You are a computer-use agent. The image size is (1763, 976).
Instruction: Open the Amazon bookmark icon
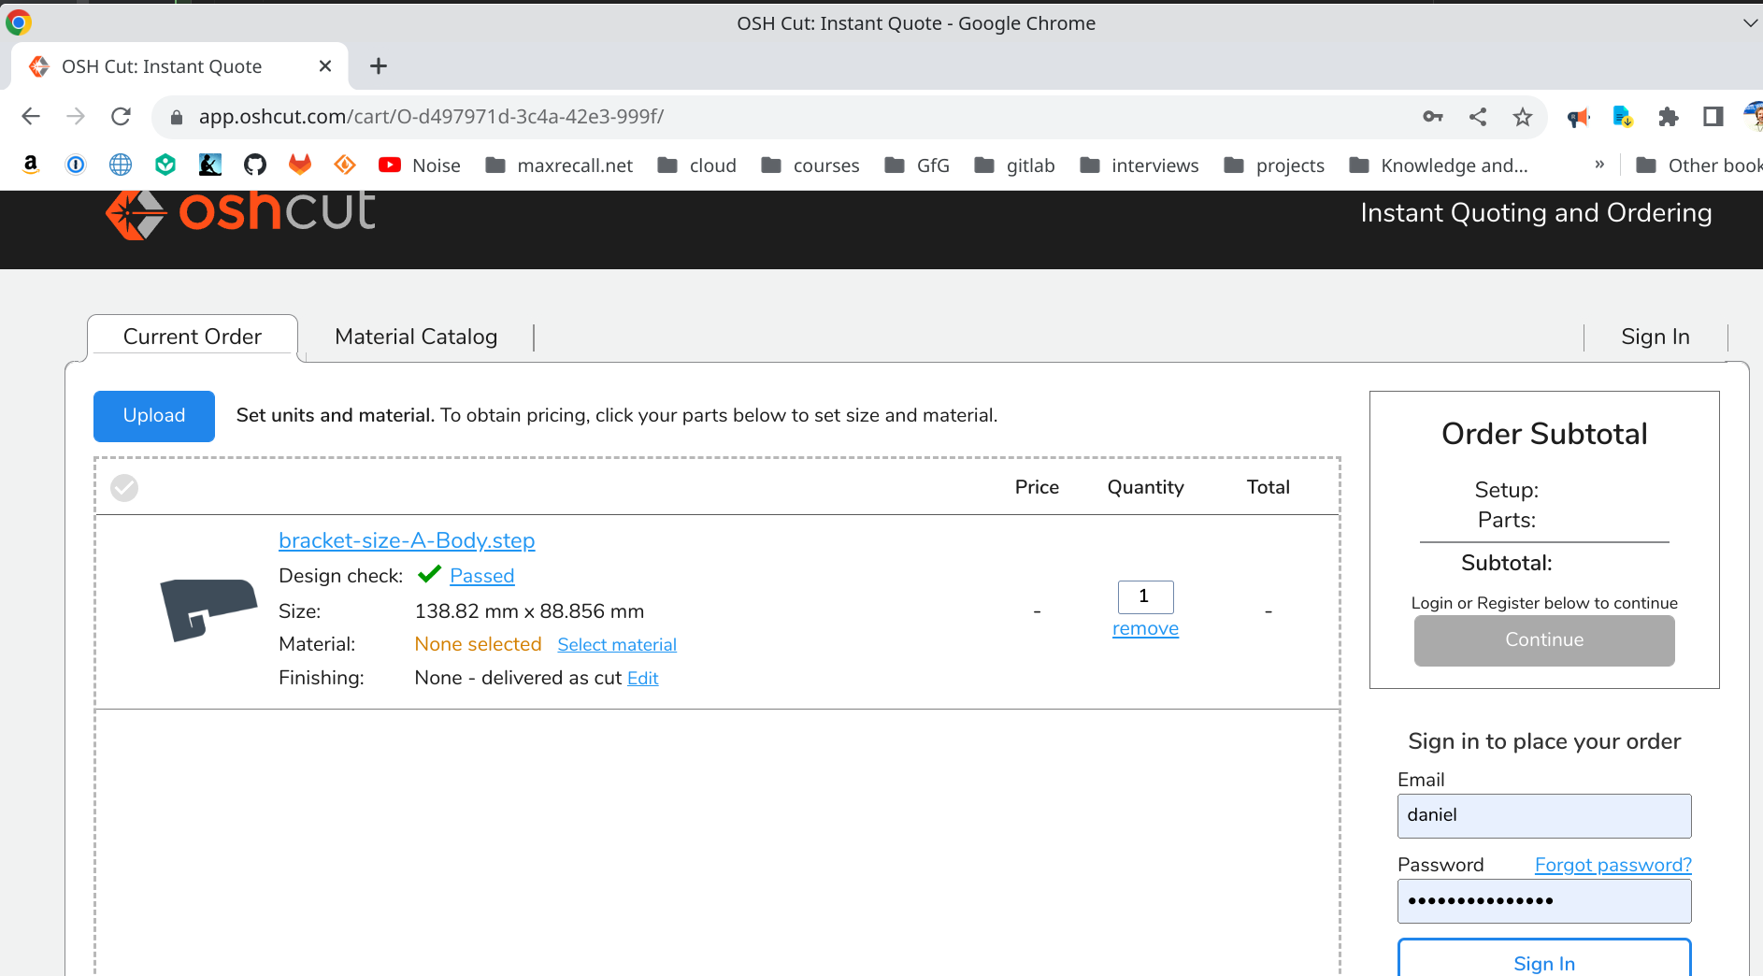(x=31, y=165)
